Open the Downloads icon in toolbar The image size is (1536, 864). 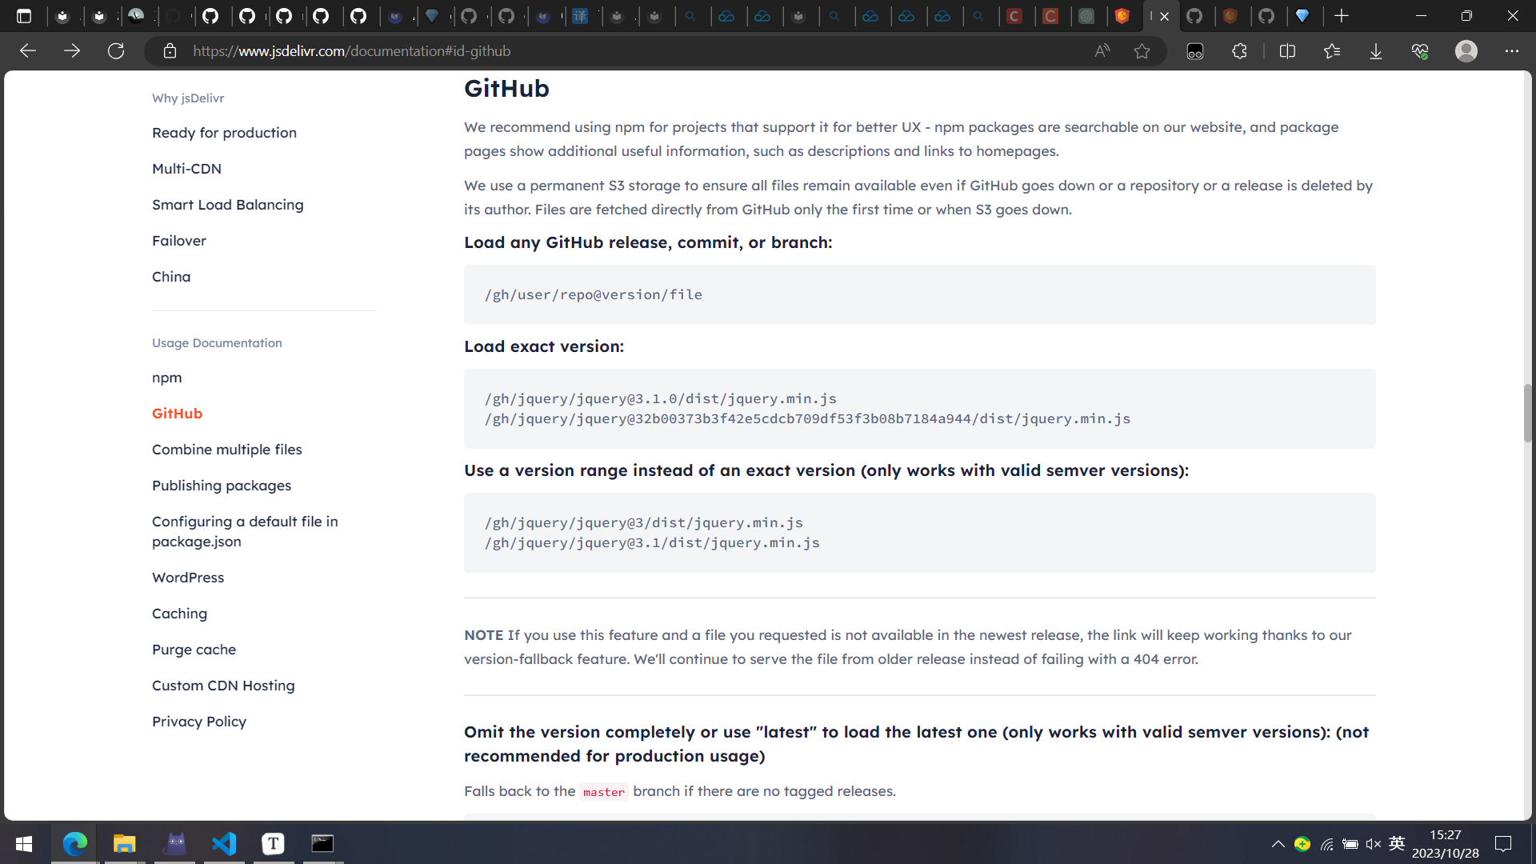tap(1375, 51)
